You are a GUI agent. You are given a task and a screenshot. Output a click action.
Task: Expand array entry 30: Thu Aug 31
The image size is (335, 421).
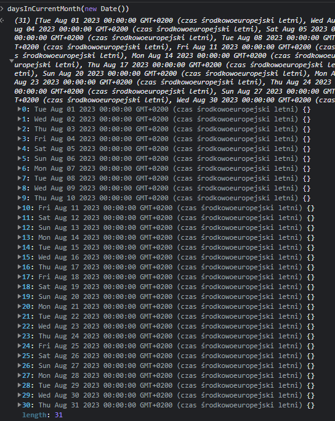pyautogui.click(x=19, y=405)
